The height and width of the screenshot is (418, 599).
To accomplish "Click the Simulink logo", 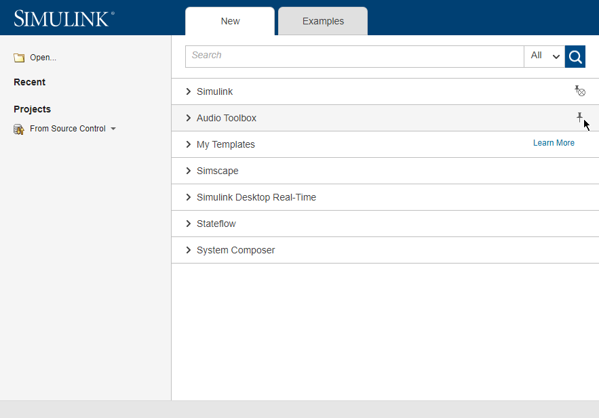I will 62,18.
